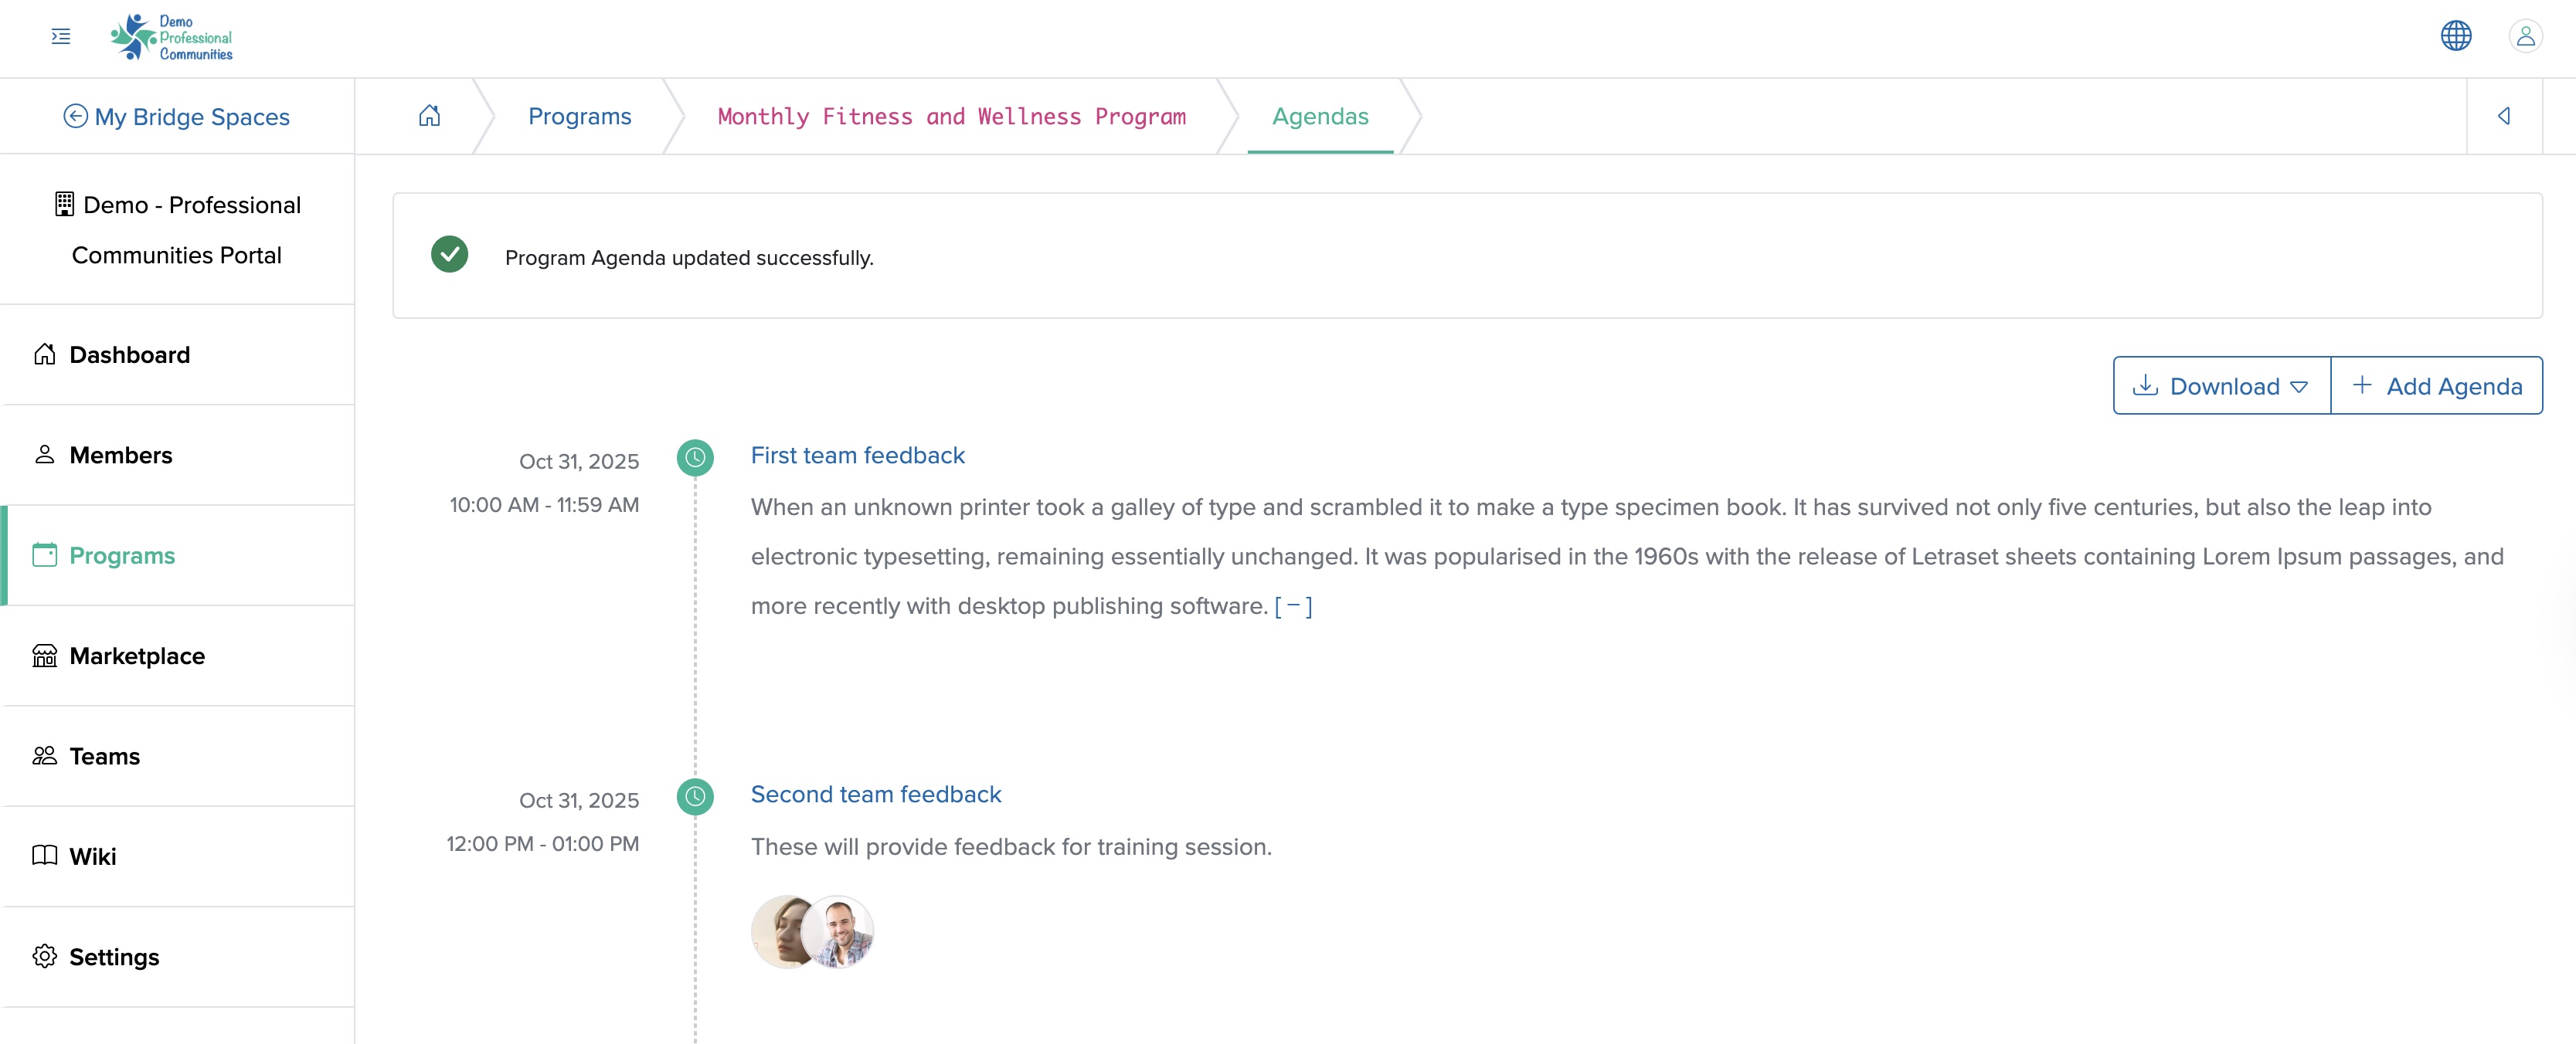Open the language globe icon
2576x1044 pixels.
point(2455,36)
